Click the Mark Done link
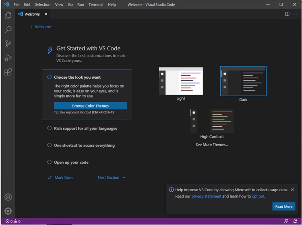This screenshot has width=302, height=225. [64, 177]
